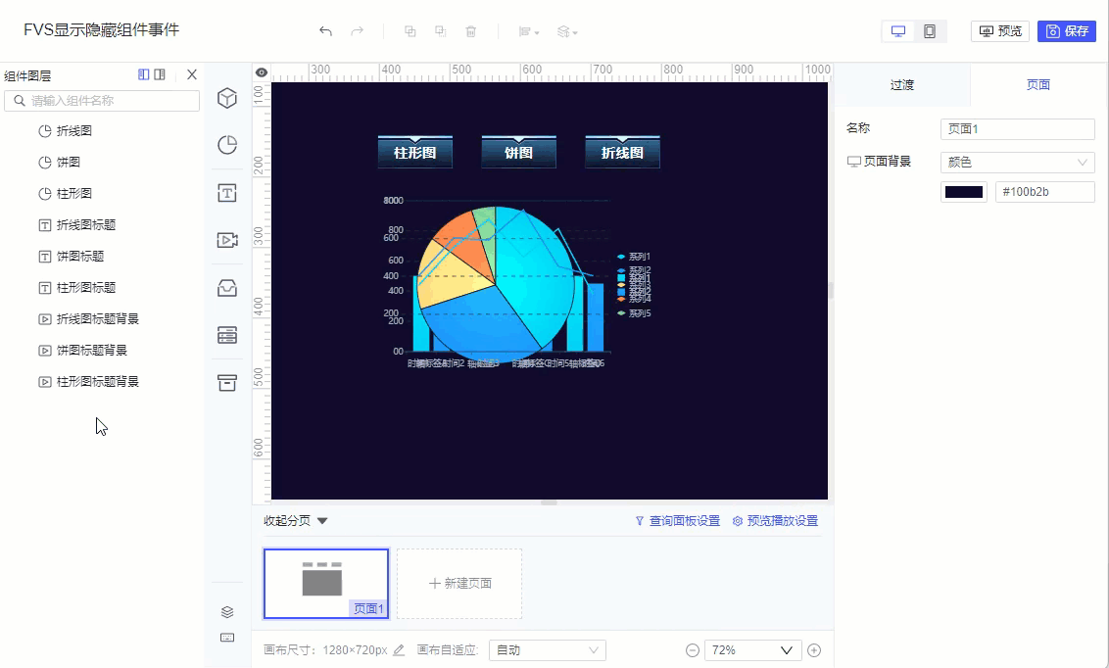The width and height of the screenshot is (1109, 668).
Task: Open the 页面背景 颜色 dropdown
Action: [x=1017, y=162]
